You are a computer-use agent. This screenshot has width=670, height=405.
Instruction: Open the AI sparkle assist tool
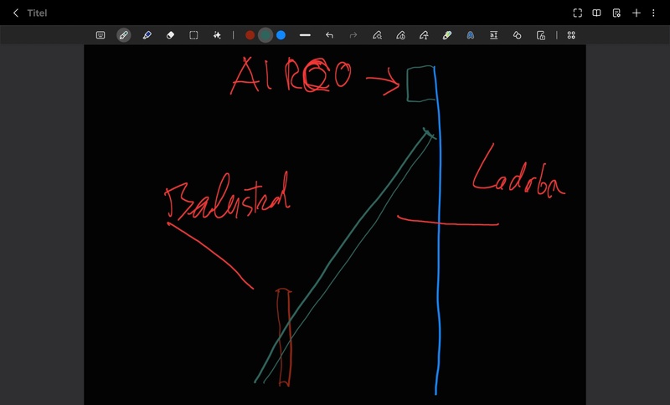[217, 35]
